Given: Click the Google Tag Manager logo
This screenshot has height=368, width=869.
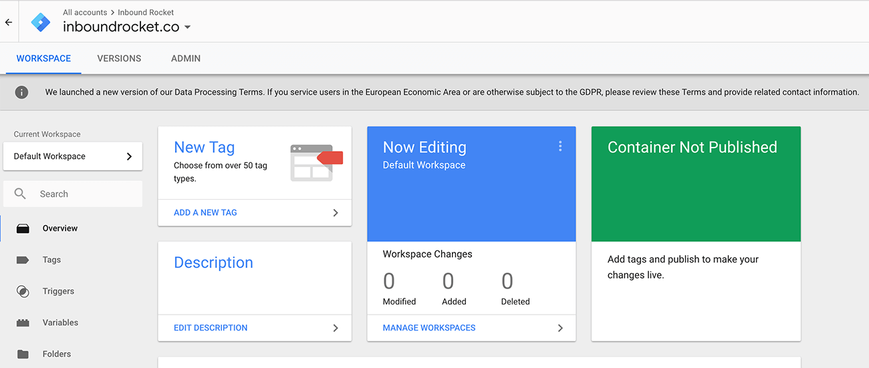Looking at the screenshot, I should tap(41, 22).
